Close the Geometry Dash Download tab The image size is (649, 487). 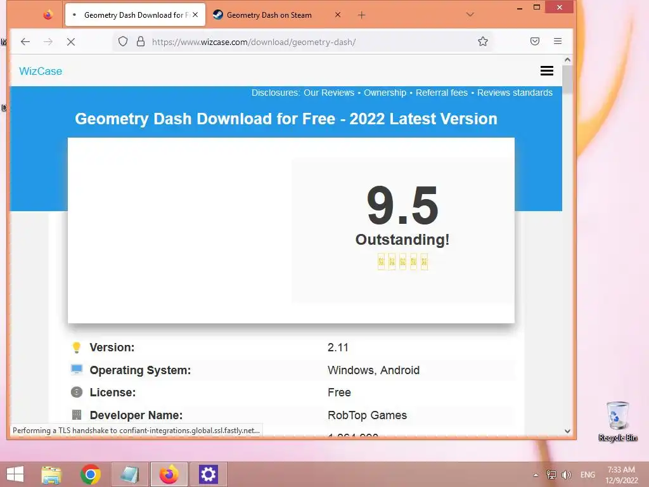tap(195, 15)
